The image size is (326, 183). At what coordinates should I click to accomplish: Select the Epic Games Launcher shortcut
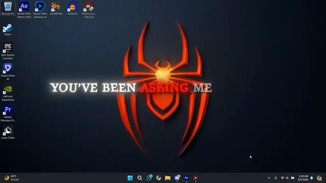pos(8,51)
